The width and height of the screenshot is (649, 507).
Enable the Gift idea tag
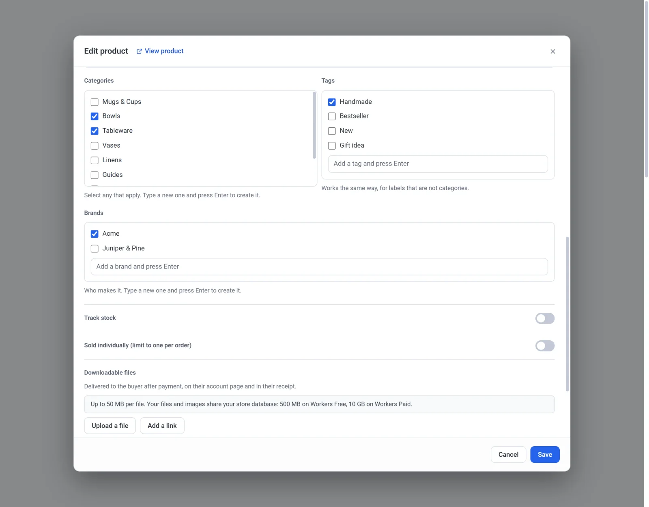click(x=332, y=146)
